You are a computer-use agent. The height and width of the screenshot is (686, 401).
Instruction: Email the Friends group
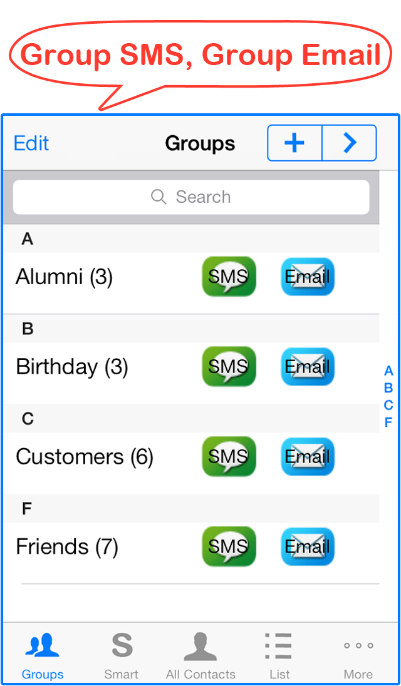click(307, 546)
